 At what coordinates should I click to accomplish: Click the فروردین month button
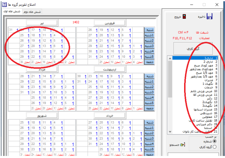110,23
